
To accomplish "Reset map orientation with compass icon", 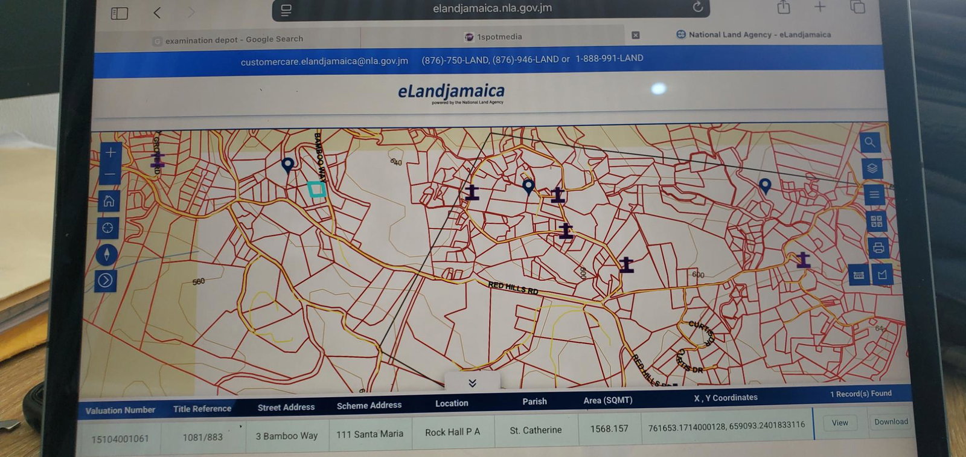I will [x=107, y=254].
